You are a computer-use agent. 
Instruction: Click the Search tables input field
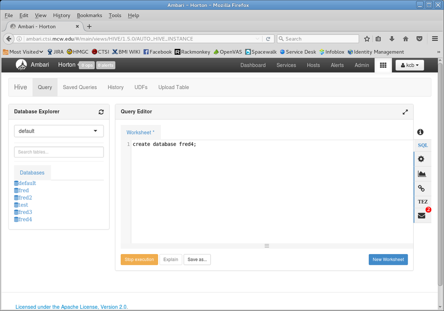pos(59,152)
